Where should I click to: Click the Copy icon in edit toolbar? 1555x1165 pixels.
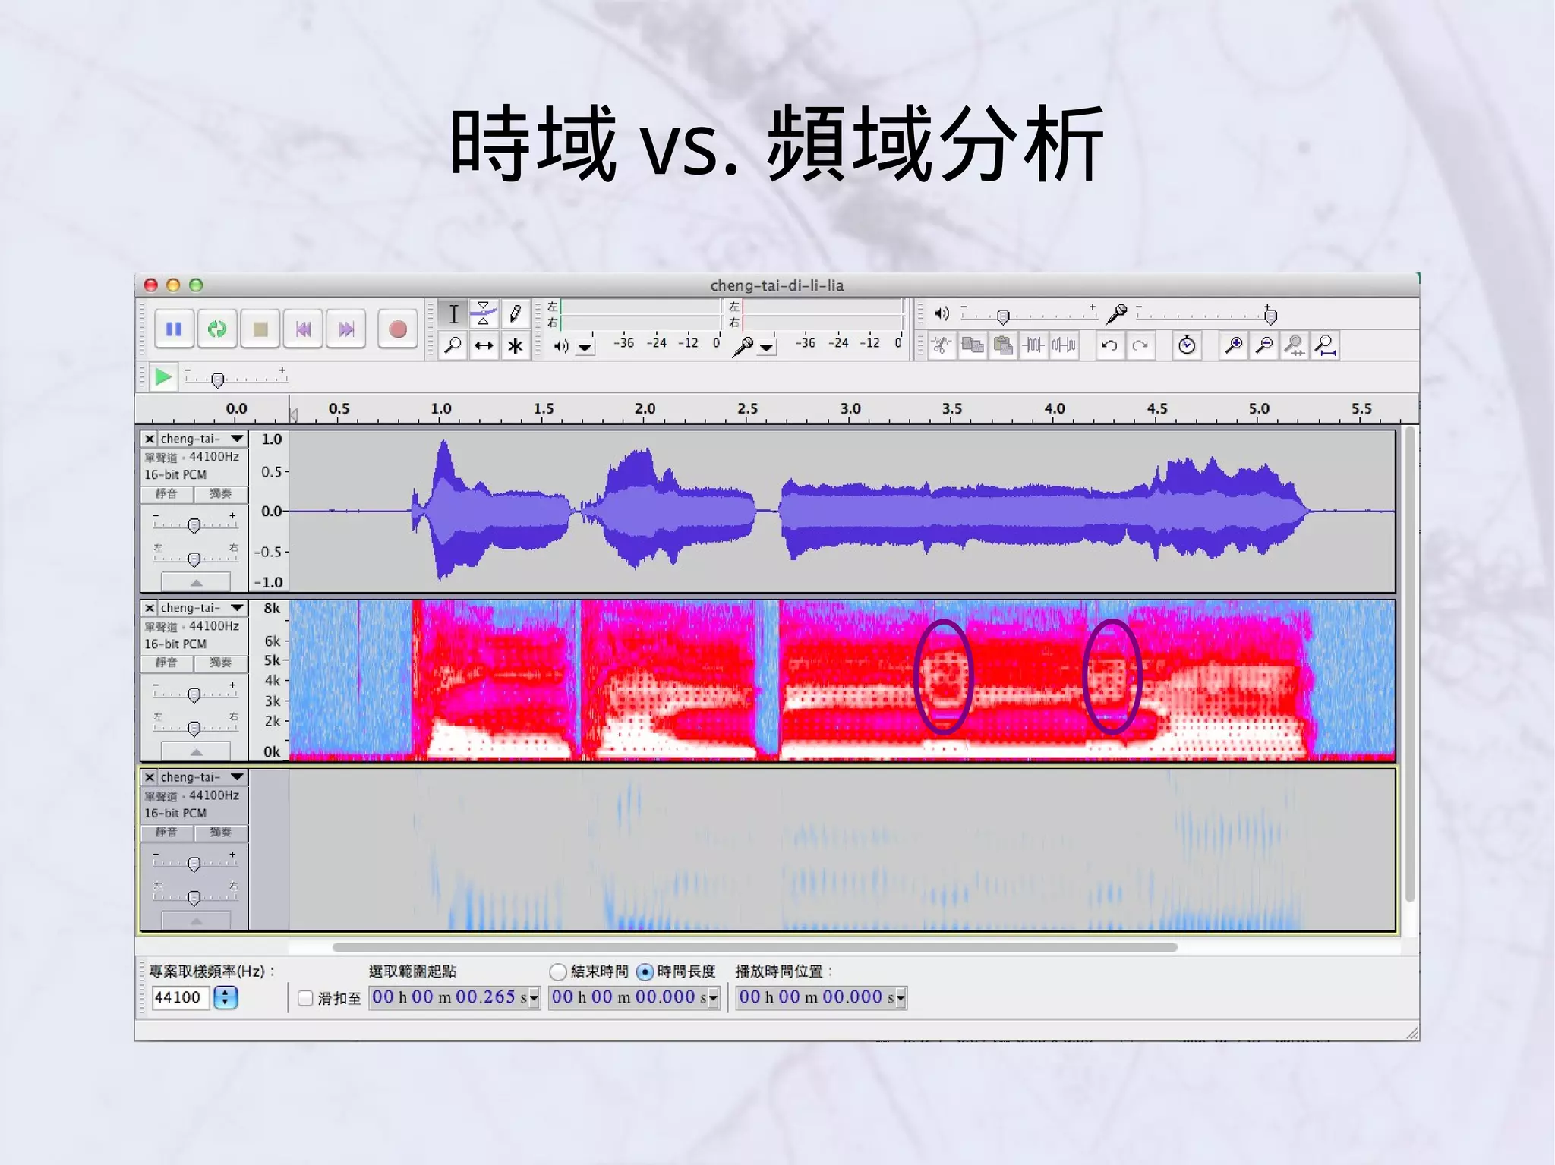(972, 346)
